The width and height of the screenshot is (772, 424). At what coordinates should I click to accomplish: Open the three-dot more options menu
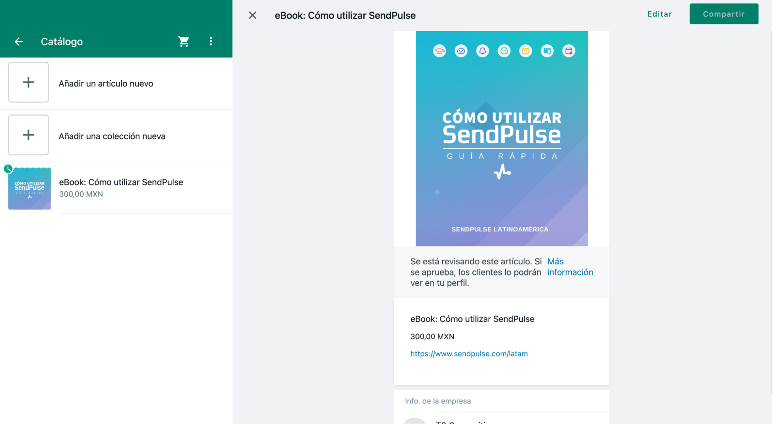[x=211, y=42]
